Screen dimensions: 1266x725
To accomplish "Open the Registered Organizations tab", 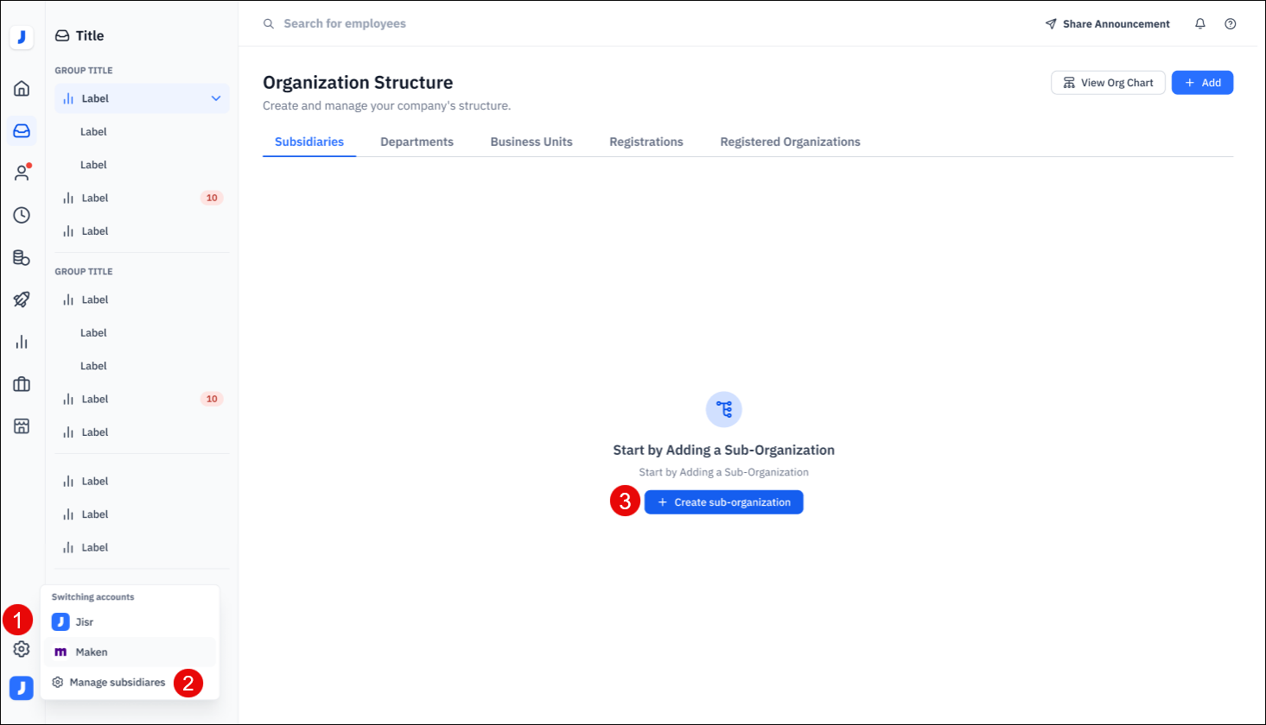I will [x=789, y=142].
